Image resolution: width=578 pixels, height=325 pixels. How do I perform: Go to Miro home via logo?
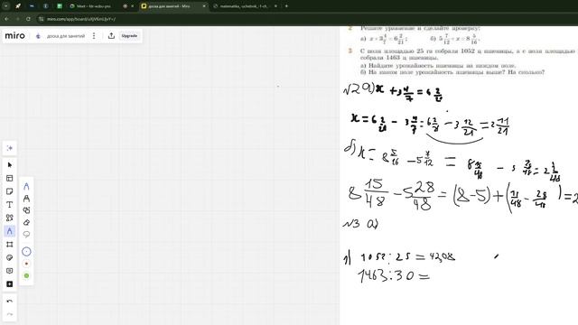(14, 36)
